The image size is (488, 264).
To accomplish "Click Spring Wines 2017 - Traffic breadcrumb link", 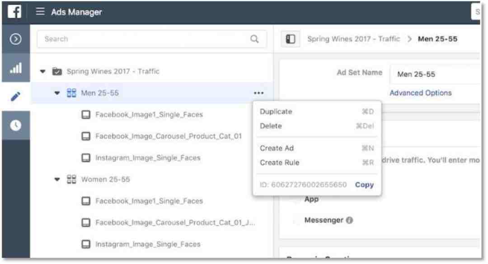I will (353, 39).
